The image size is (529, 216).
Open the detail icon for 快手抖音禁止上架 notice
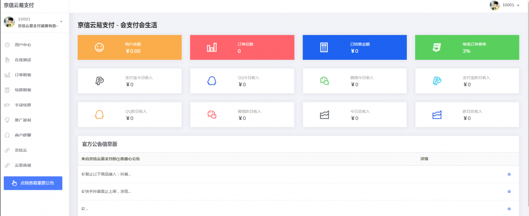[x=509, y=191]
